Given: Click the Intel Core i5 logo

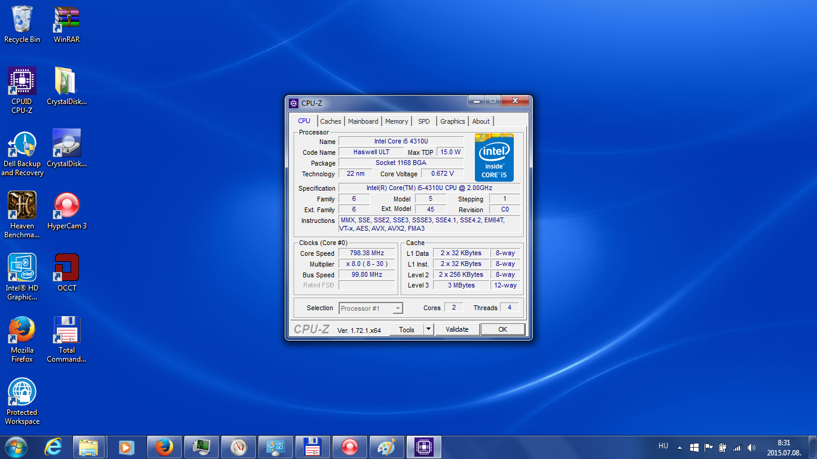Looking at the screenshot, I should pos(494,157).
